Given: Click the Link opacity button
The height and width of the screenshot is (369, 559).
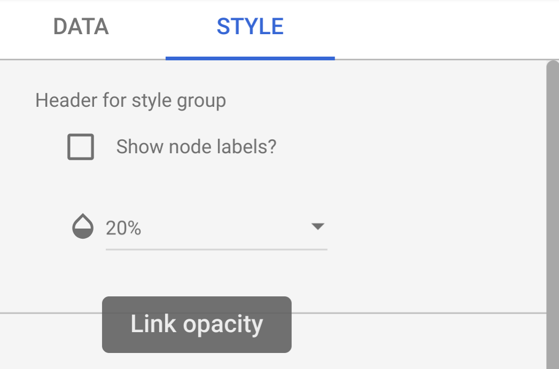Looking at the screenshot, I should 196,324.
